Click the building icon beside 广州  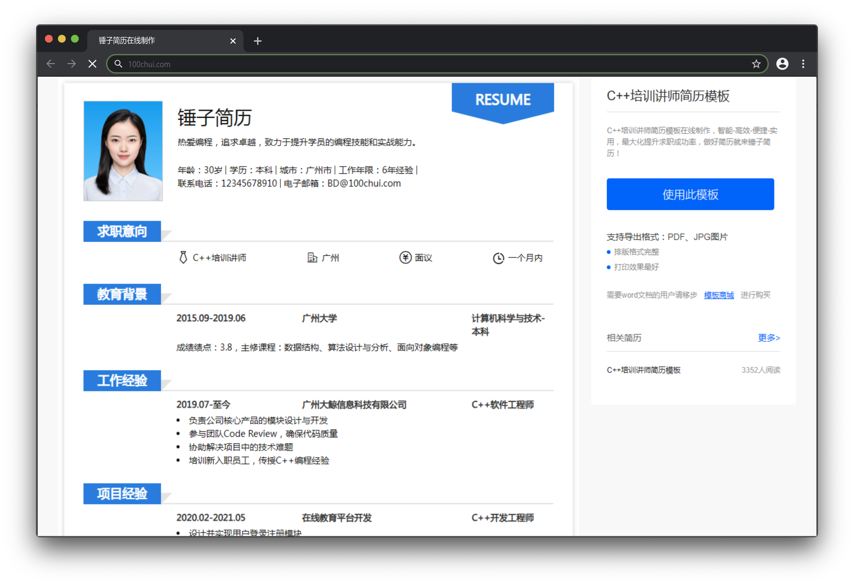312,257
